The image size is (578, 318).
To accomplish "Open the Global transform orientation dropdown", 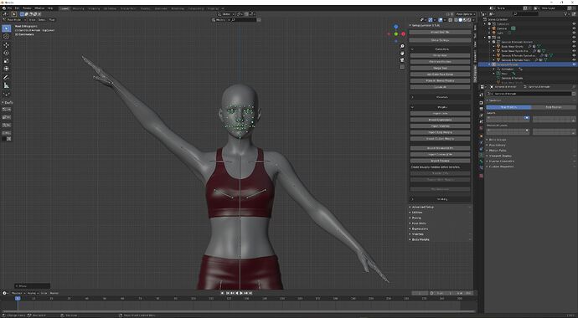I will click(x=225, y=14).
